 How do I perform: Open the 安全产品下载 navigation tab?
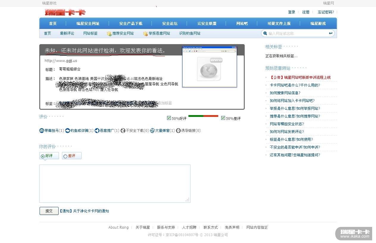pos(131,24)
